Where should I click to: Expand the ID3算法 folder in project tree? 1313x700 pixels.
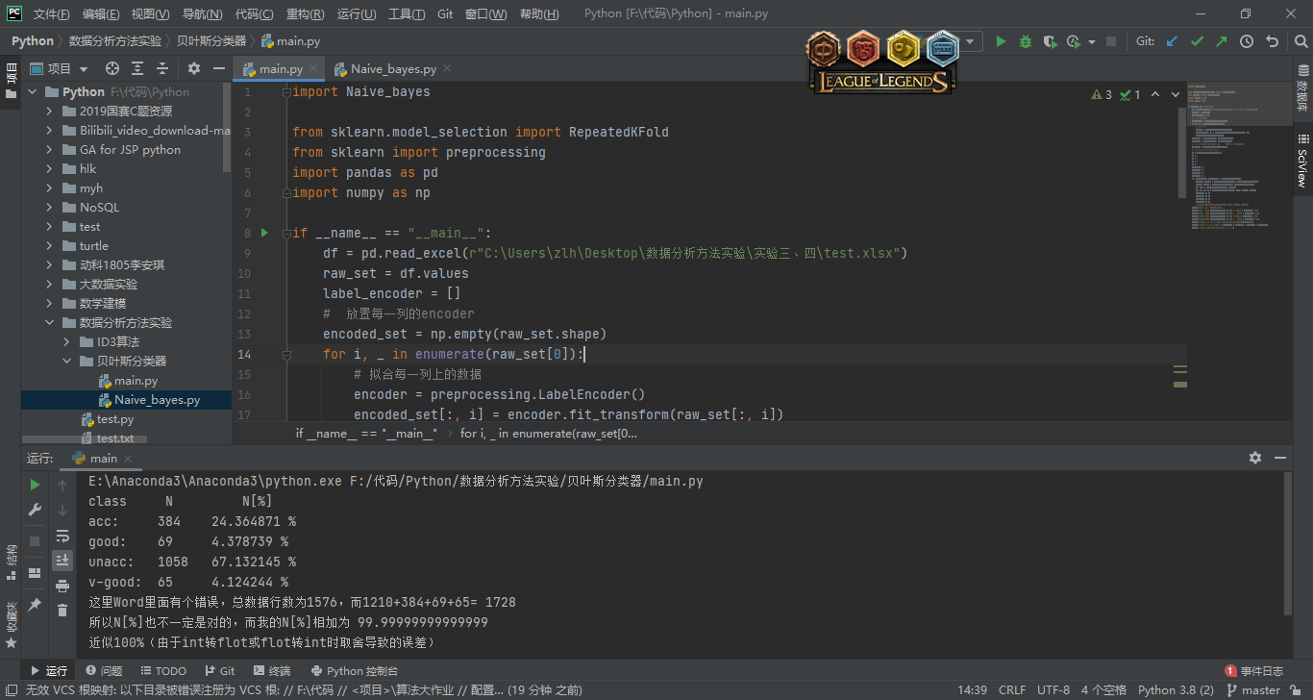(x=68, y=342)
